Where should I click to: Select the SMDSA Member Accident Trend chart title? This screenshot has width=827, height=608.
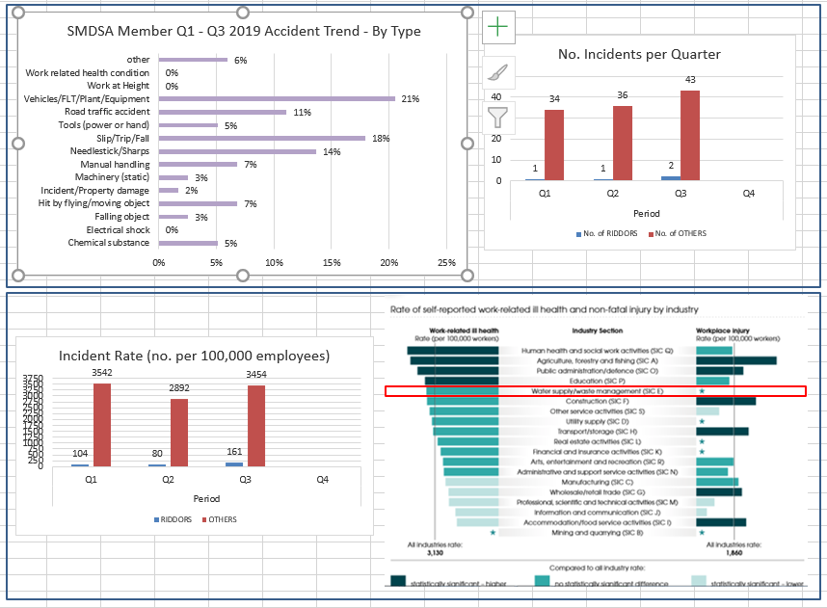pyautogui.click(x=243, y=31)
